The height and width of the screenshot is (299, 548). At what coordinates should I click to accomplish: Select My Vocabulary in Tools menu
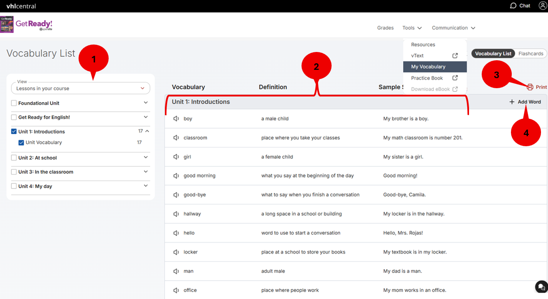pyautogui.click(x=435, y=67)
